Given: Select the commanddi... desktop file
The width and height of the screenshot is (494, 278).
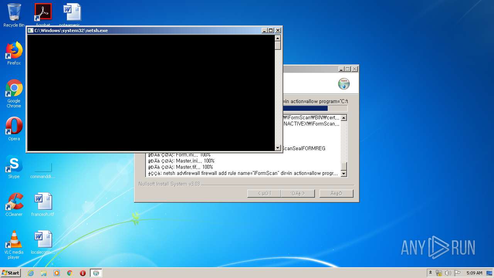Looking at the screenshot, I should pos(43,170).
